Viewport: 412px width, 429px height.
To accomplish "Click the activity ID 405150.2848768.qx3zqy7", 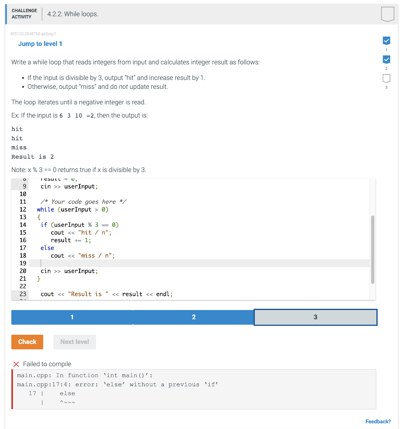I will [x=33, y=34].
